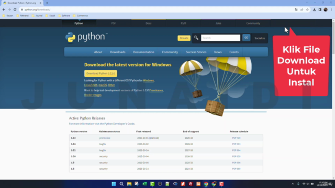This screenshot has width=335, height=188.
Task: Open the About nav menu
Action: pos(98,52)
